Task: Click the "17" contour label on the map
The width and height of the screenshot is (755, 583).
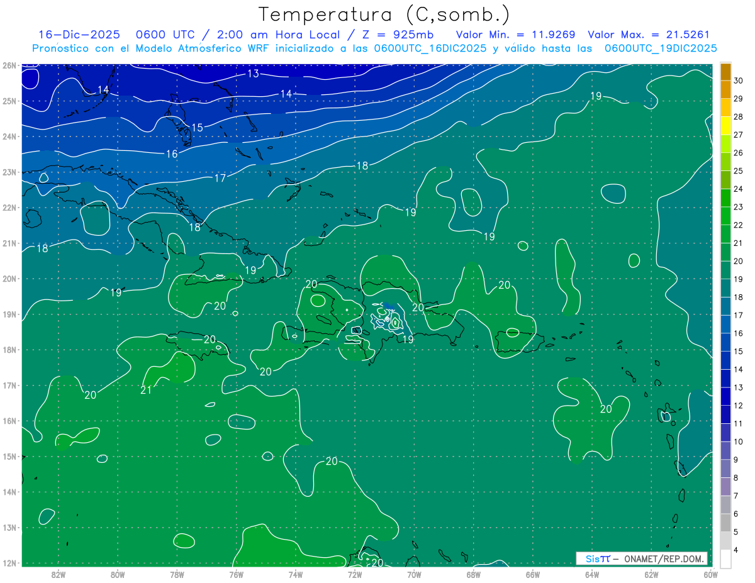Action: [220, 179]
